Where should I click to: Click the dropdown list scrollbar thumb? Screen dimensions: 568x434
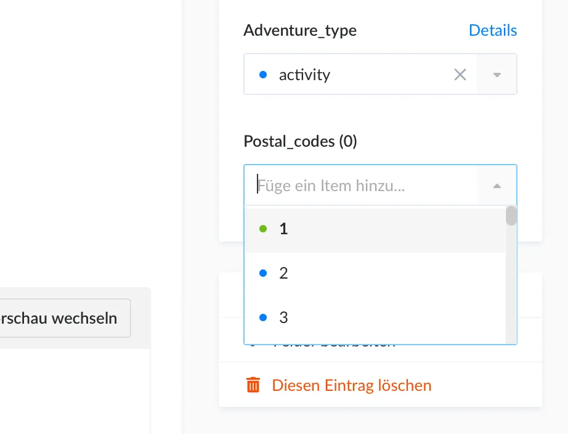tap(511, 216)
